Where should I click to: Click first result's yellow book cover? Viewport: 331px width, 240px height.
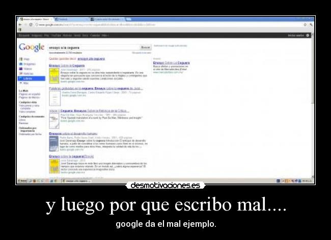tap(54, 76)
